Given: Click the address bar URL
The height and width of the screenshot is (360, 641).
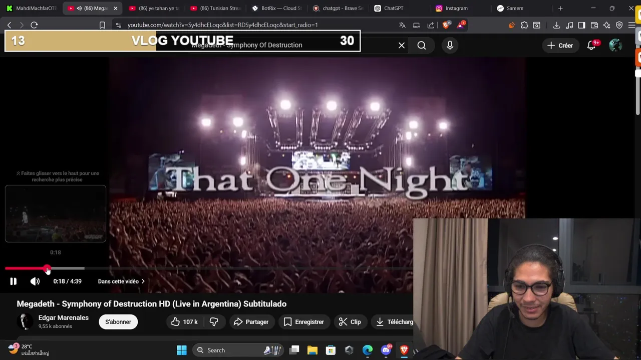Looking at the screenshot, I should coord(222,25).
